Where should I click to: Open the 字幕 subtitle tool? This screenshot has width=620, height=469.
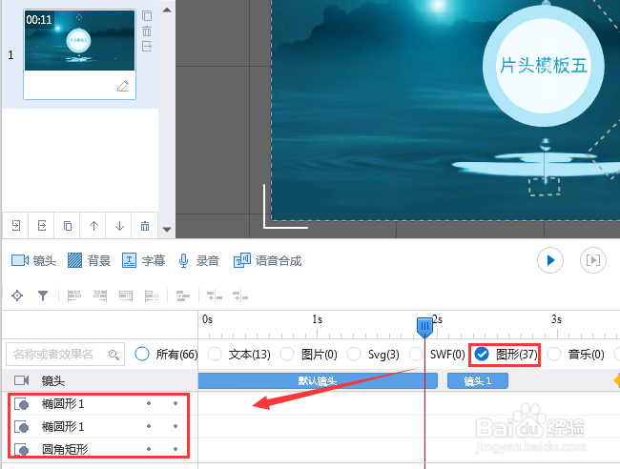(143, 261)
